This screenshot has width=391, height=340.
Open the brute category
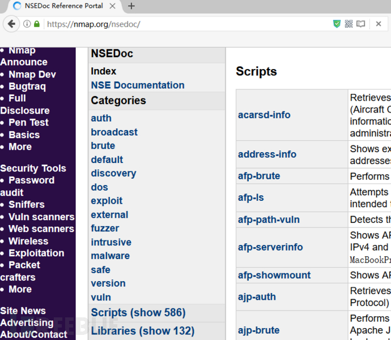coord(103,146)
